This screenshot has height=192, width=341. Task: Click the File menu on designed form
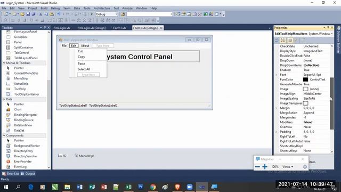(x=64, y=46)
